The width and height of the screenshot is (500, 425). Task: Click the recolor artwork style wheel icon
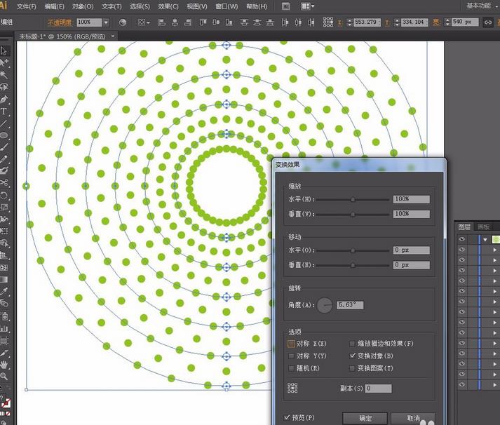pos(123,22)
